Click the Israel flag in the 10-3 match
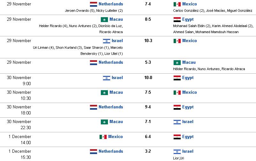Image resolution: width=256 pixels, height=161 pixels. pyautogui.click(x=106, y=41)
